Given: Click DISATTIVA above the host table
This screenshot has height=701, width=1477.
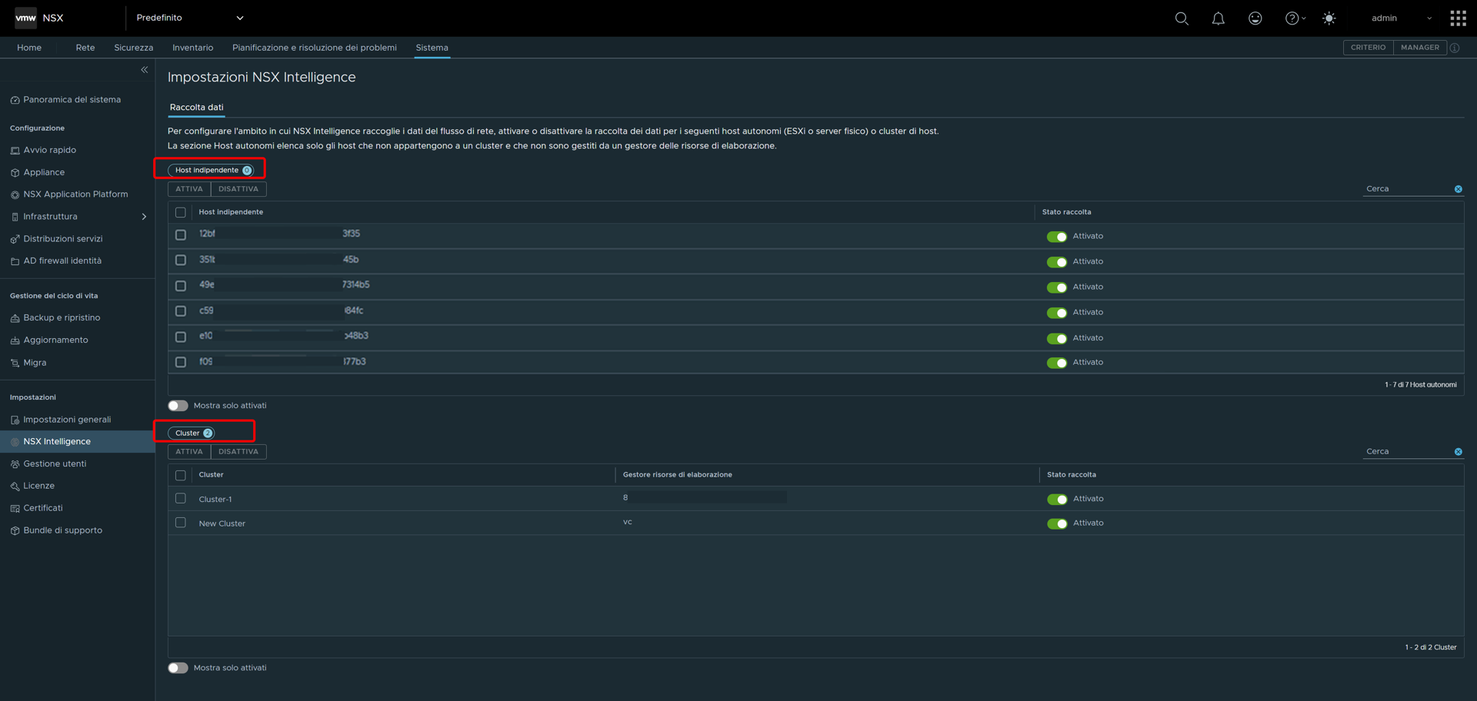Looking at the screenshot, I should click(238, 189).
